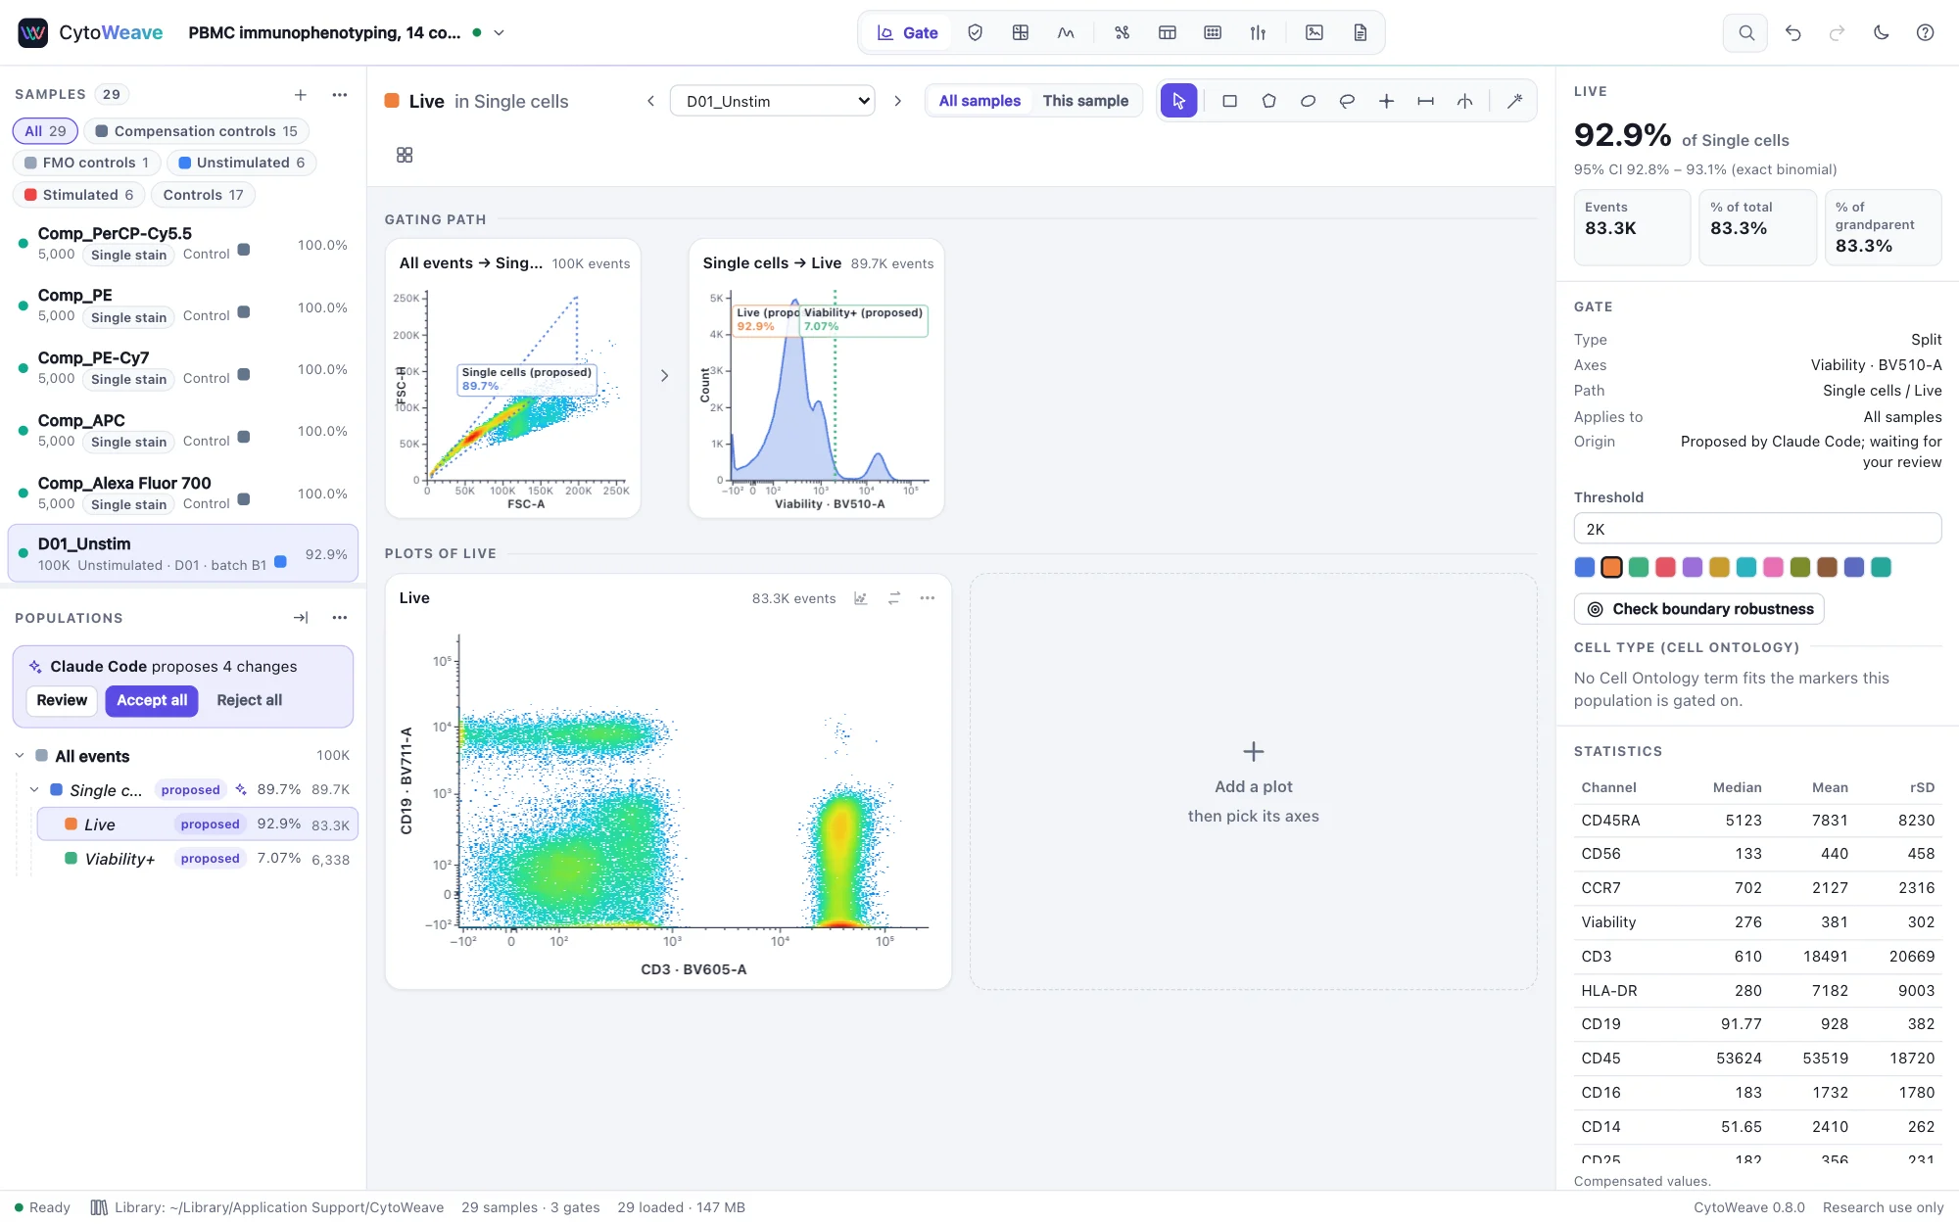This screenshot has width=1959, height=1224.
Task: Pick the red gate color swatch
Action: click(x=1665, y=567)
